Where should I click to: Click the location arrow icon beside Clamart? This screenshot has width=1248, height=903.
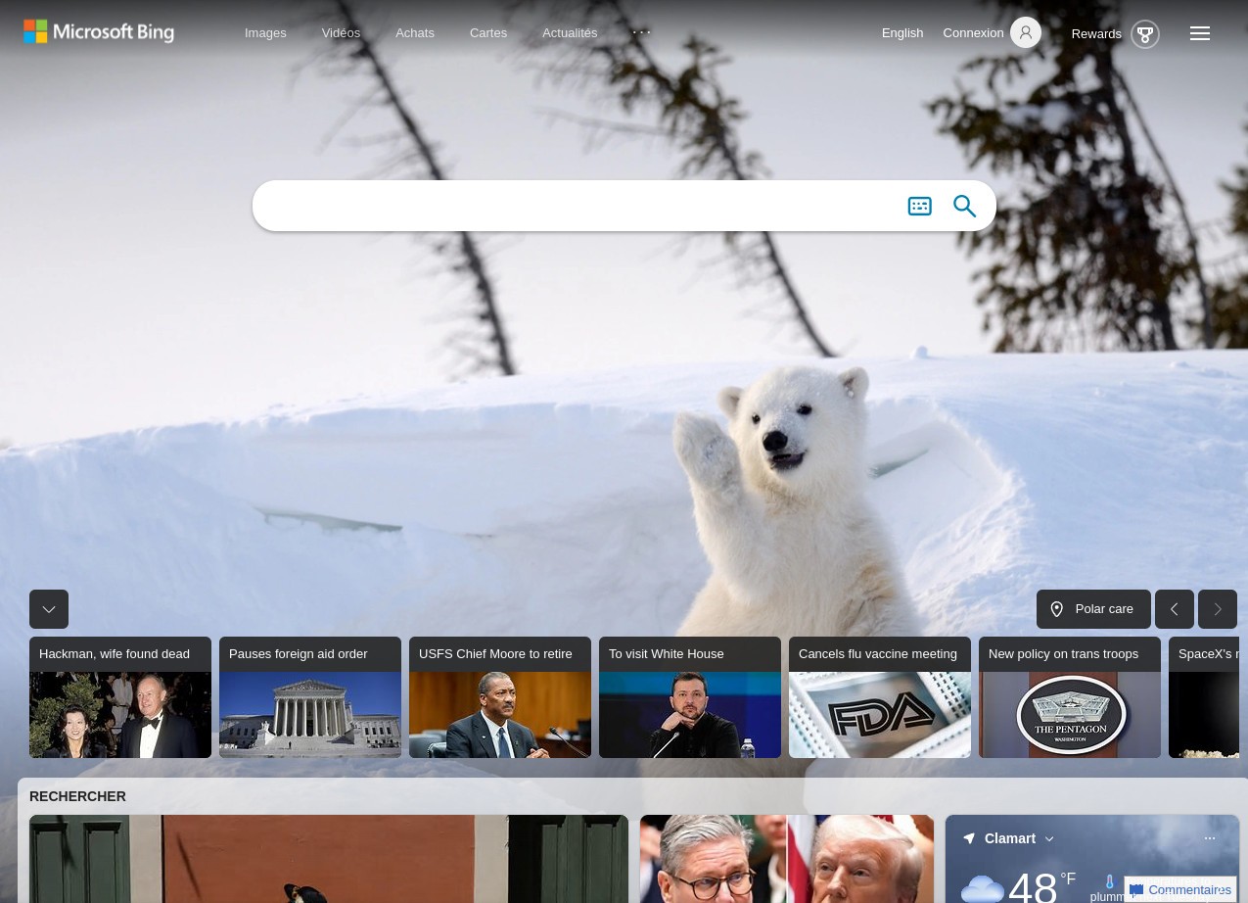tap(969, 838)
